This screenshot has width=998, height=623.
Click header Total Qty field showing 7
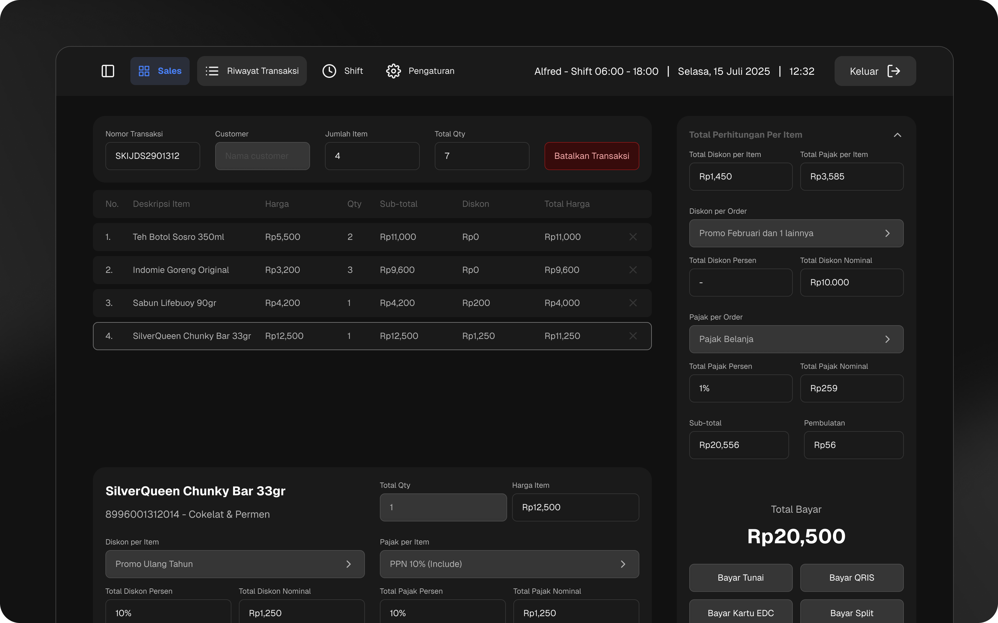(x=482, y=156)
